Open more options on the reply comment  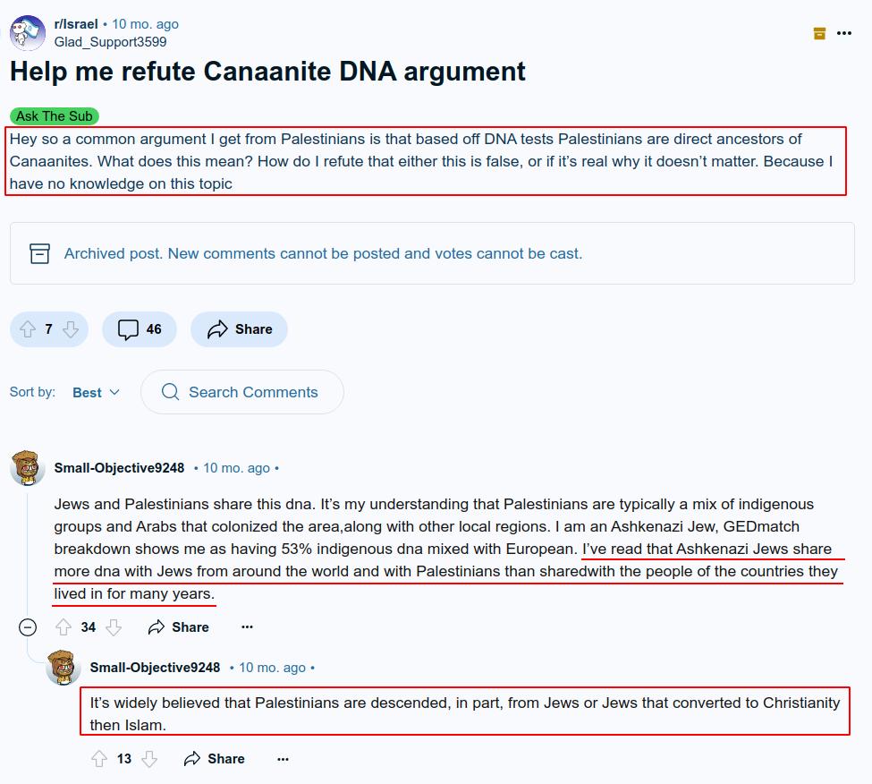point(283,759)
